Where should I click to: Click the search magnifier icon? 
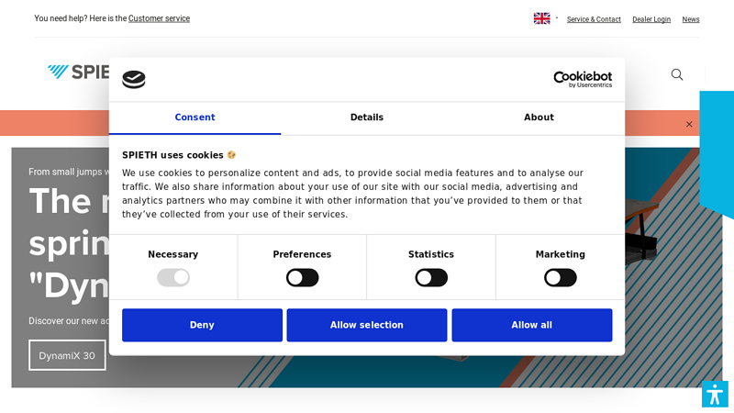(677, 74)
